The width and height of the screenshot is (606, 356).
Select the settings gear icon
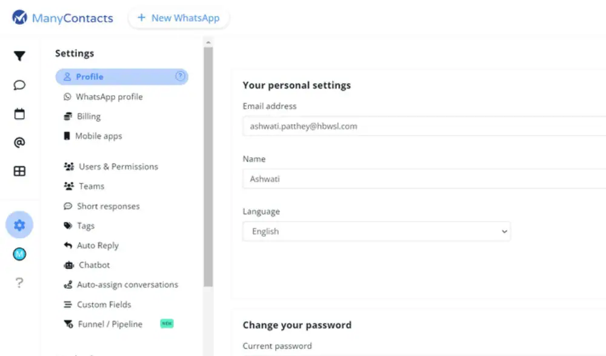(x=19, y=225)
